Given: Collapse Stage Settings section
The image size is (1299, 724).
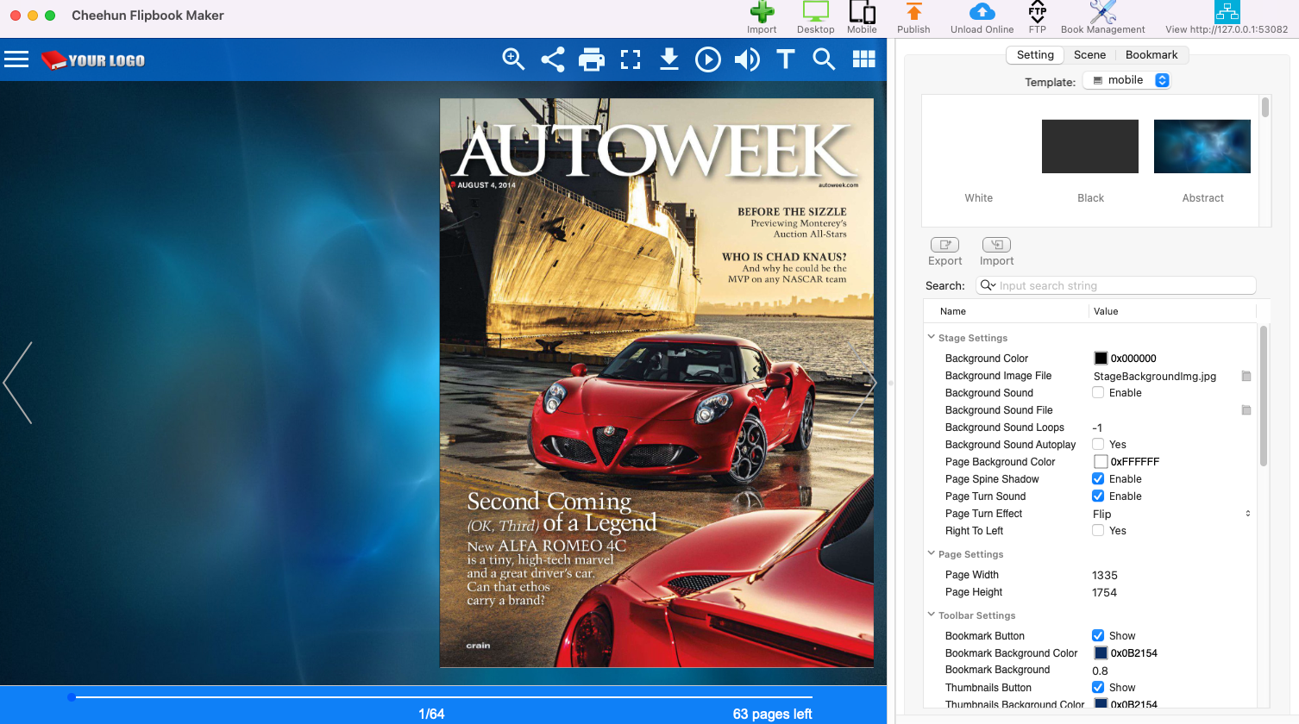Looking at the screenshot, I should 932,337.
